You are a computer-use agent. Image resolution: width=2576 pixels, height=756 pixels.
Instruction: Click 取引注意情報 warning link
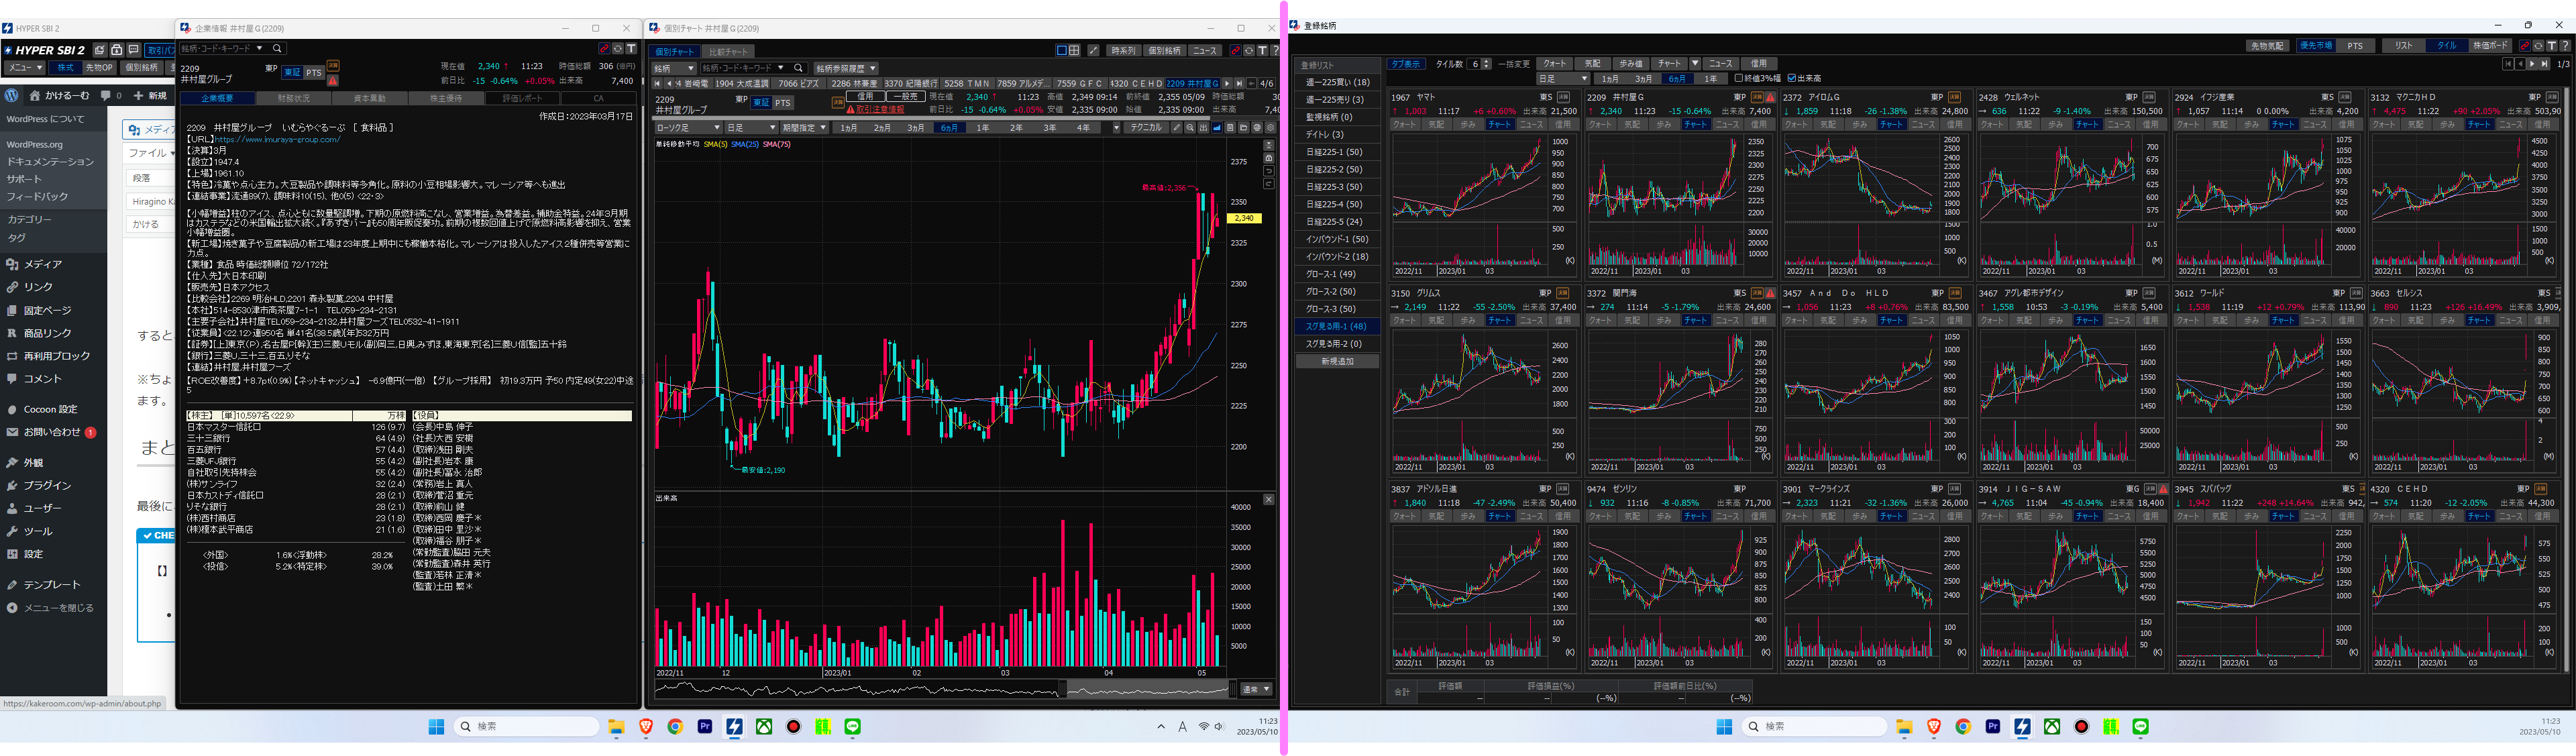[879, 109]
